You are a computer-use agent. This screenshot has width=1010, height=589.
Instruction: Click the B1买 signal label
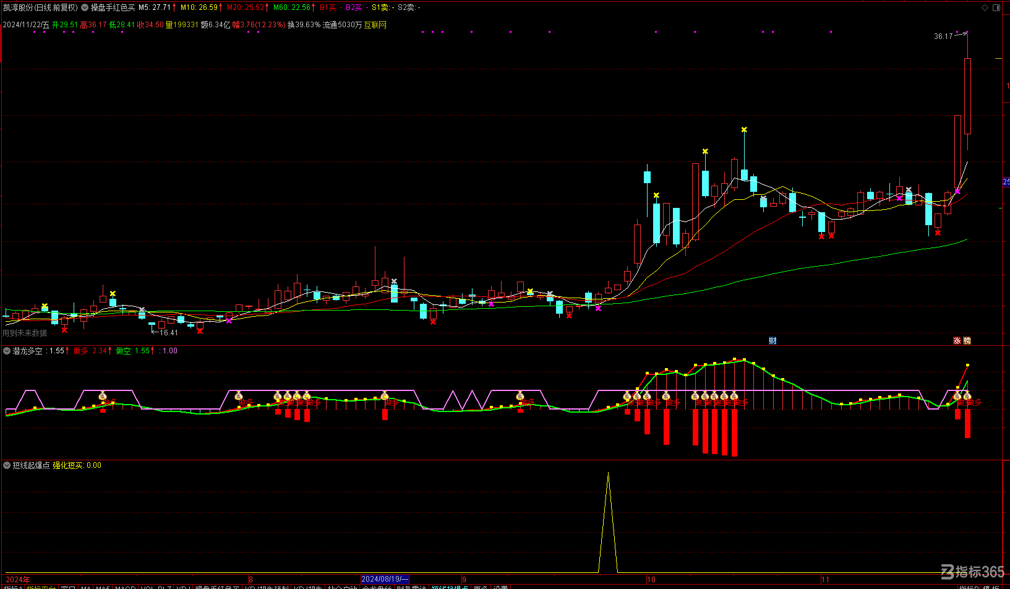330,7
